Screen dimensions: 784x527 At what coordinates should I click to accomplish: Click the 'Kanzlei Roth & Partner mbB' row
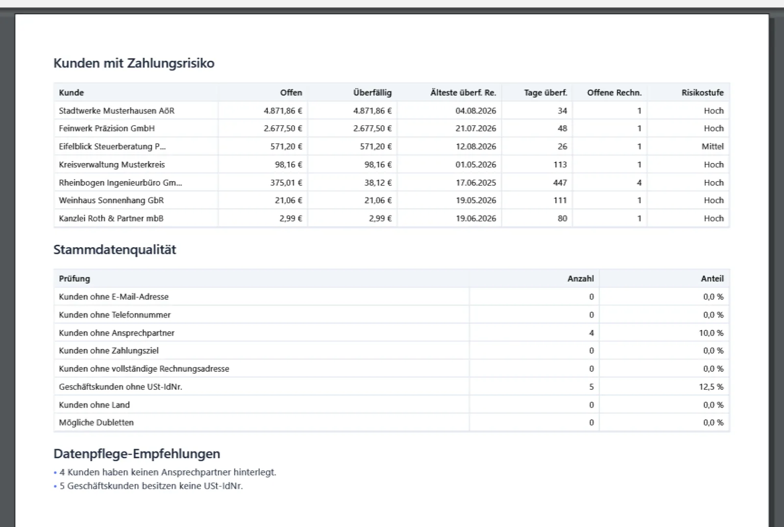(x=392, y=218)
